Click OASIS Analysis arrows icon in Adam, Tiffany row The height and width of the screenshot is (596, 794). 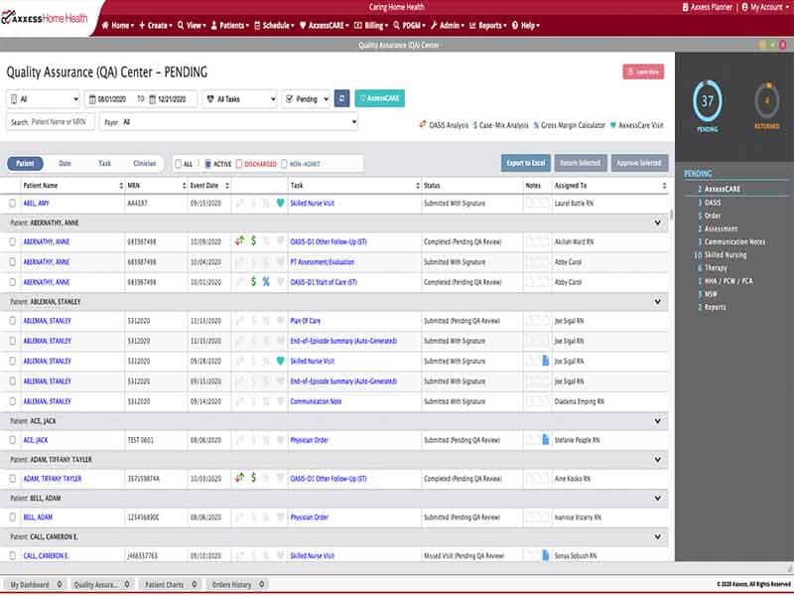pos(238,478)
